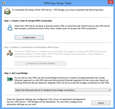Viewport: 115px width, 109px height.
Task: Click the blue user icon in Step 1
Action: tap(10, 28)
